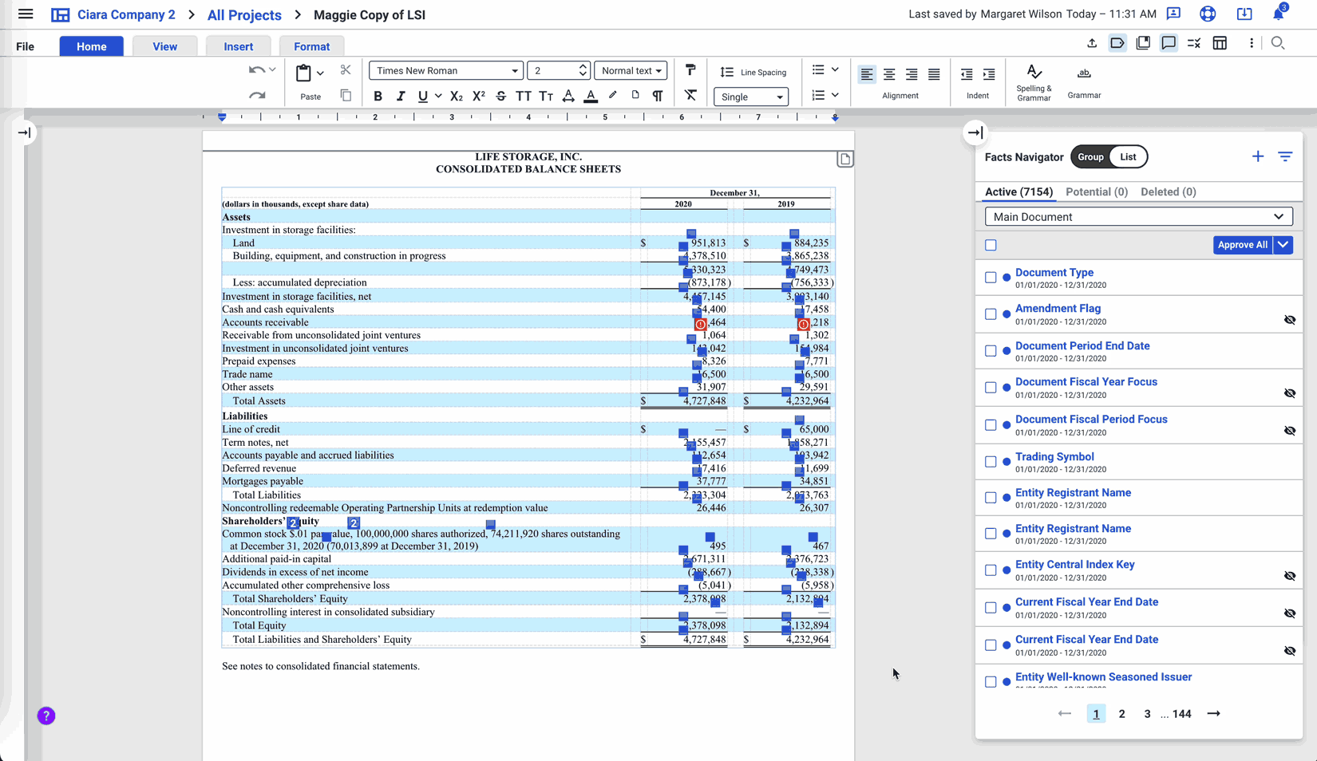Justify the text alignment
1317x761 pixels.
(x=934, y=74)
